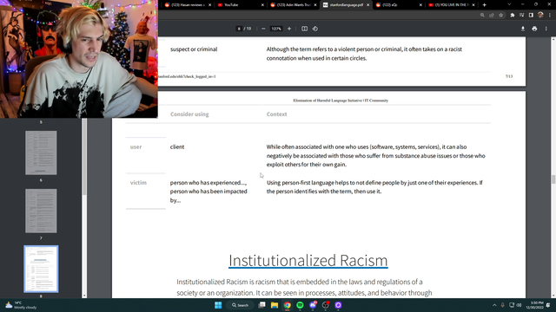Close the YouTube tab
This screenshot has width=556, height=312.
point(262,5)
